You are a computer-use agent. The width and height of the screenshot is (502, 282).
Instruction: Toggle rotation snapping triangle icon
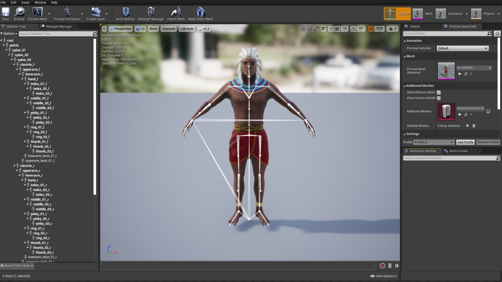coord(353,29)
